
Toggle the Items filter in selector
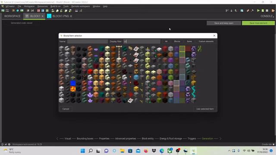tap(189, 41)
